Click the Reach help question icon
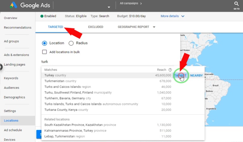Image resolution: width=243 pixels, height=142 pixels. [170, 70]
